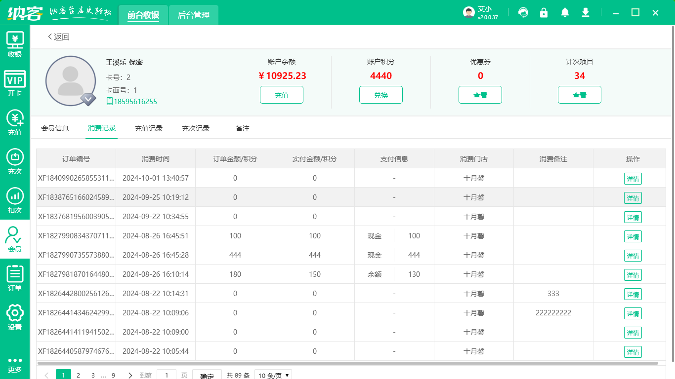Switch to the 充值记录 tab

(x=149, y=128)
